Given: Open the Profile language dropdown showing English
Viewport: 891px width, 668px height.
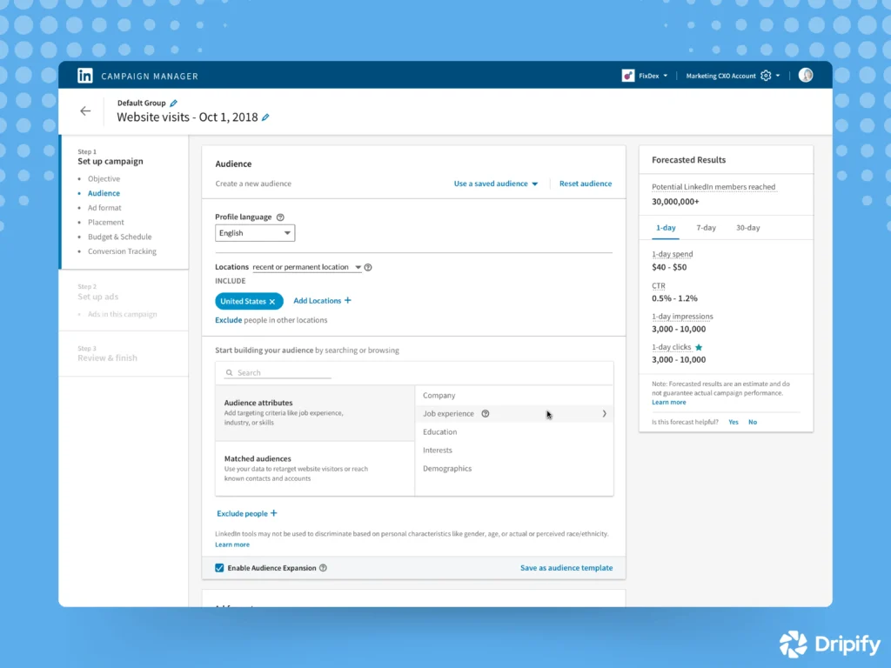Looking at the screenshot, I should [x=254, y=232].
